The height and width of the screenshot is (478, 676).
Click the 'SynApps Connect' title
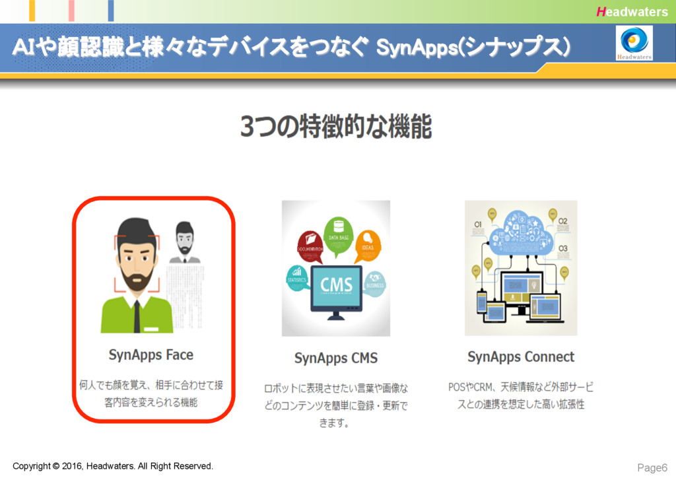click(521, 357)
